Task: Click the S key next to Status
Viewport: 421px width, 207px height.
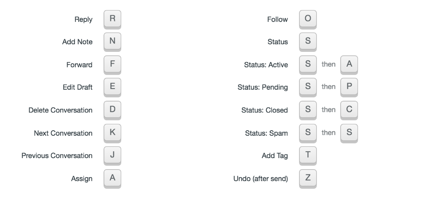Action: click(308, 42)
